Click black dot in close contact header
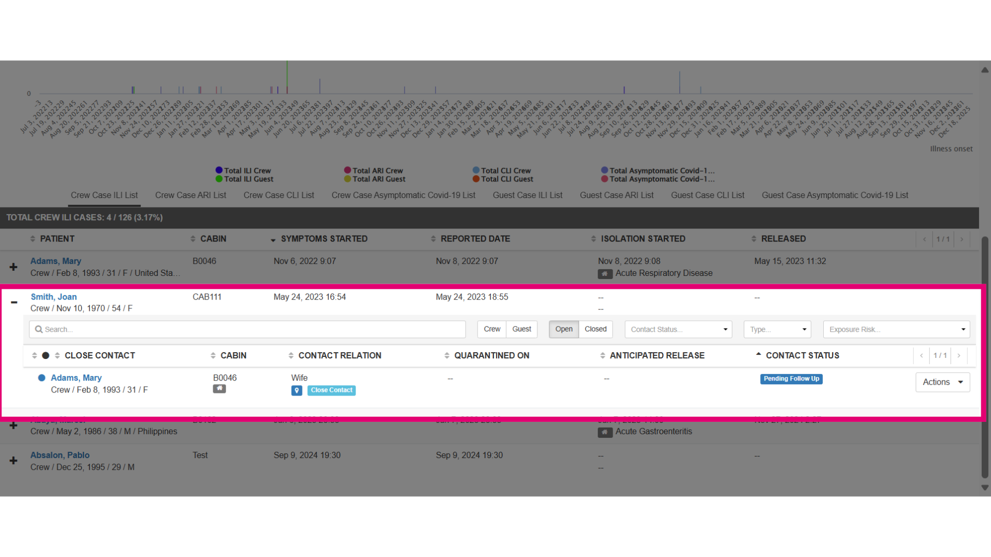This screenshot has height=557, width=991. pos(45,355)
